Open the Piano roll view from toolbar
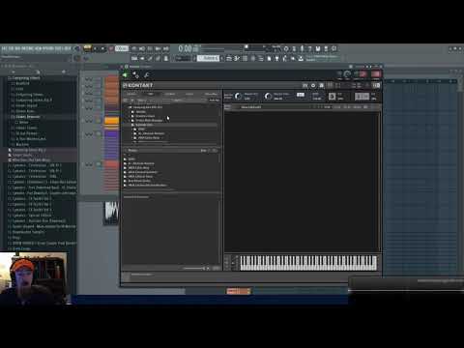Screen dimensions: 464x348 click(x=237, y=58)
